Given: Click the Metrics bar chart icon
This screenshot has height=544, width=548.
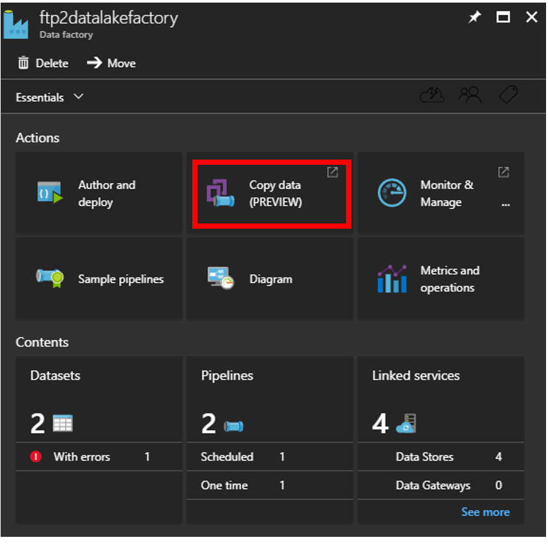Looking at the screenshot, I should coord(392,278).
